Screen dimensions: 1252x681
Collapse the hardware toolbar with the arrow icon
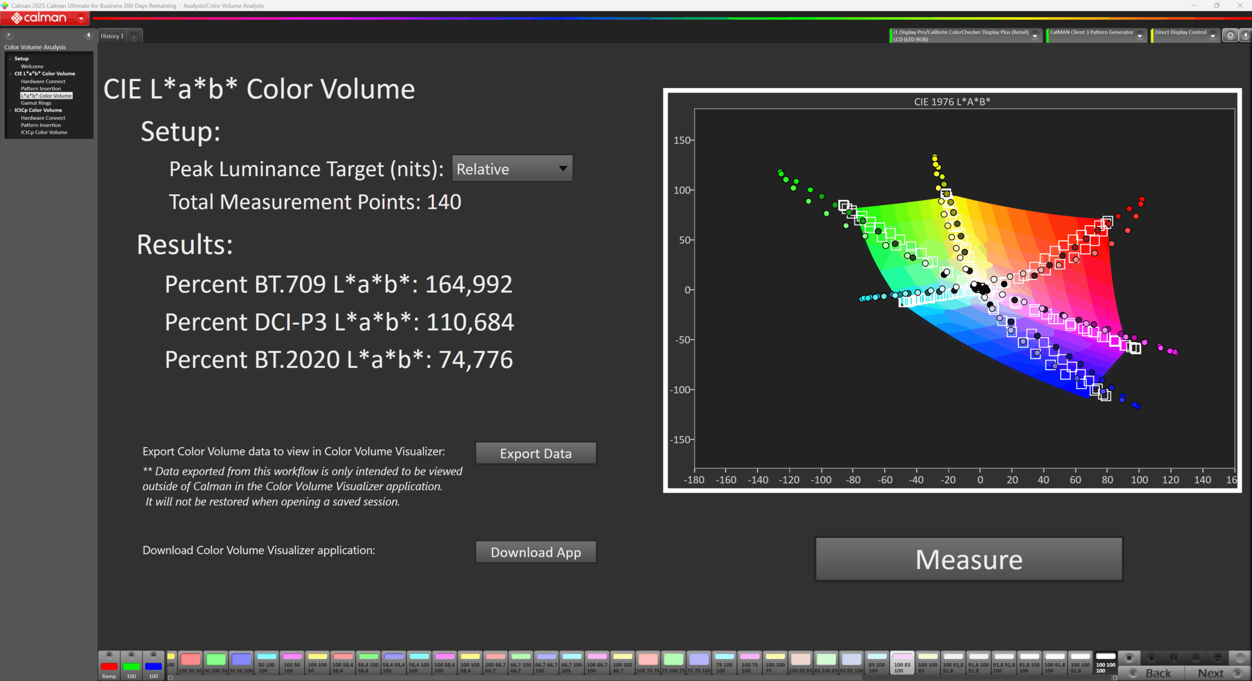pos(1246,35)
